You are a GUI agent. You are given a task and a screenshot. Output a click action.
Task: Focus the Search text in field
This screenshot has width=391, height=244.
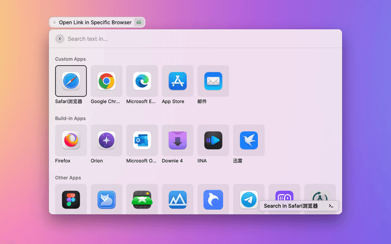195,38
